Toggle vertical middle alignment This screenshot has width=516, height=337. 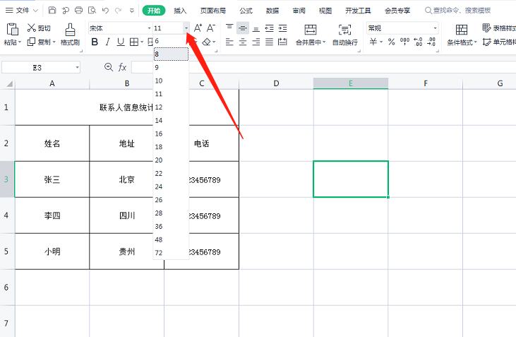243,28
